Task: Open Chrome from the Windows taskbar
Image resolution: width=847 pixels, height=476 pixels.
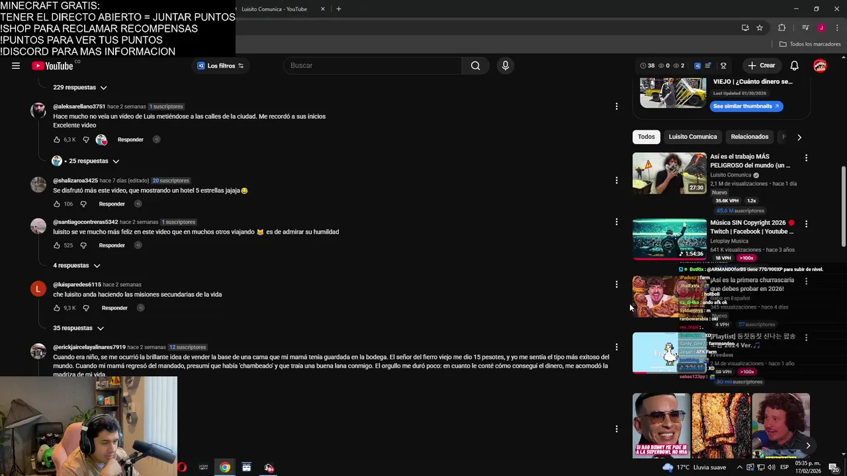Action: pyautogui.click(x=225, y=467)
